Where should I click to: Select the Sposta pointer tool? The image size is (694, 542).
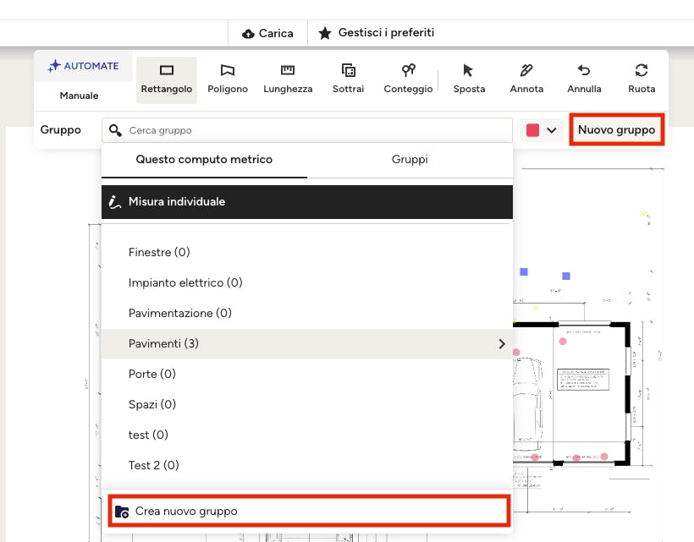469,79
